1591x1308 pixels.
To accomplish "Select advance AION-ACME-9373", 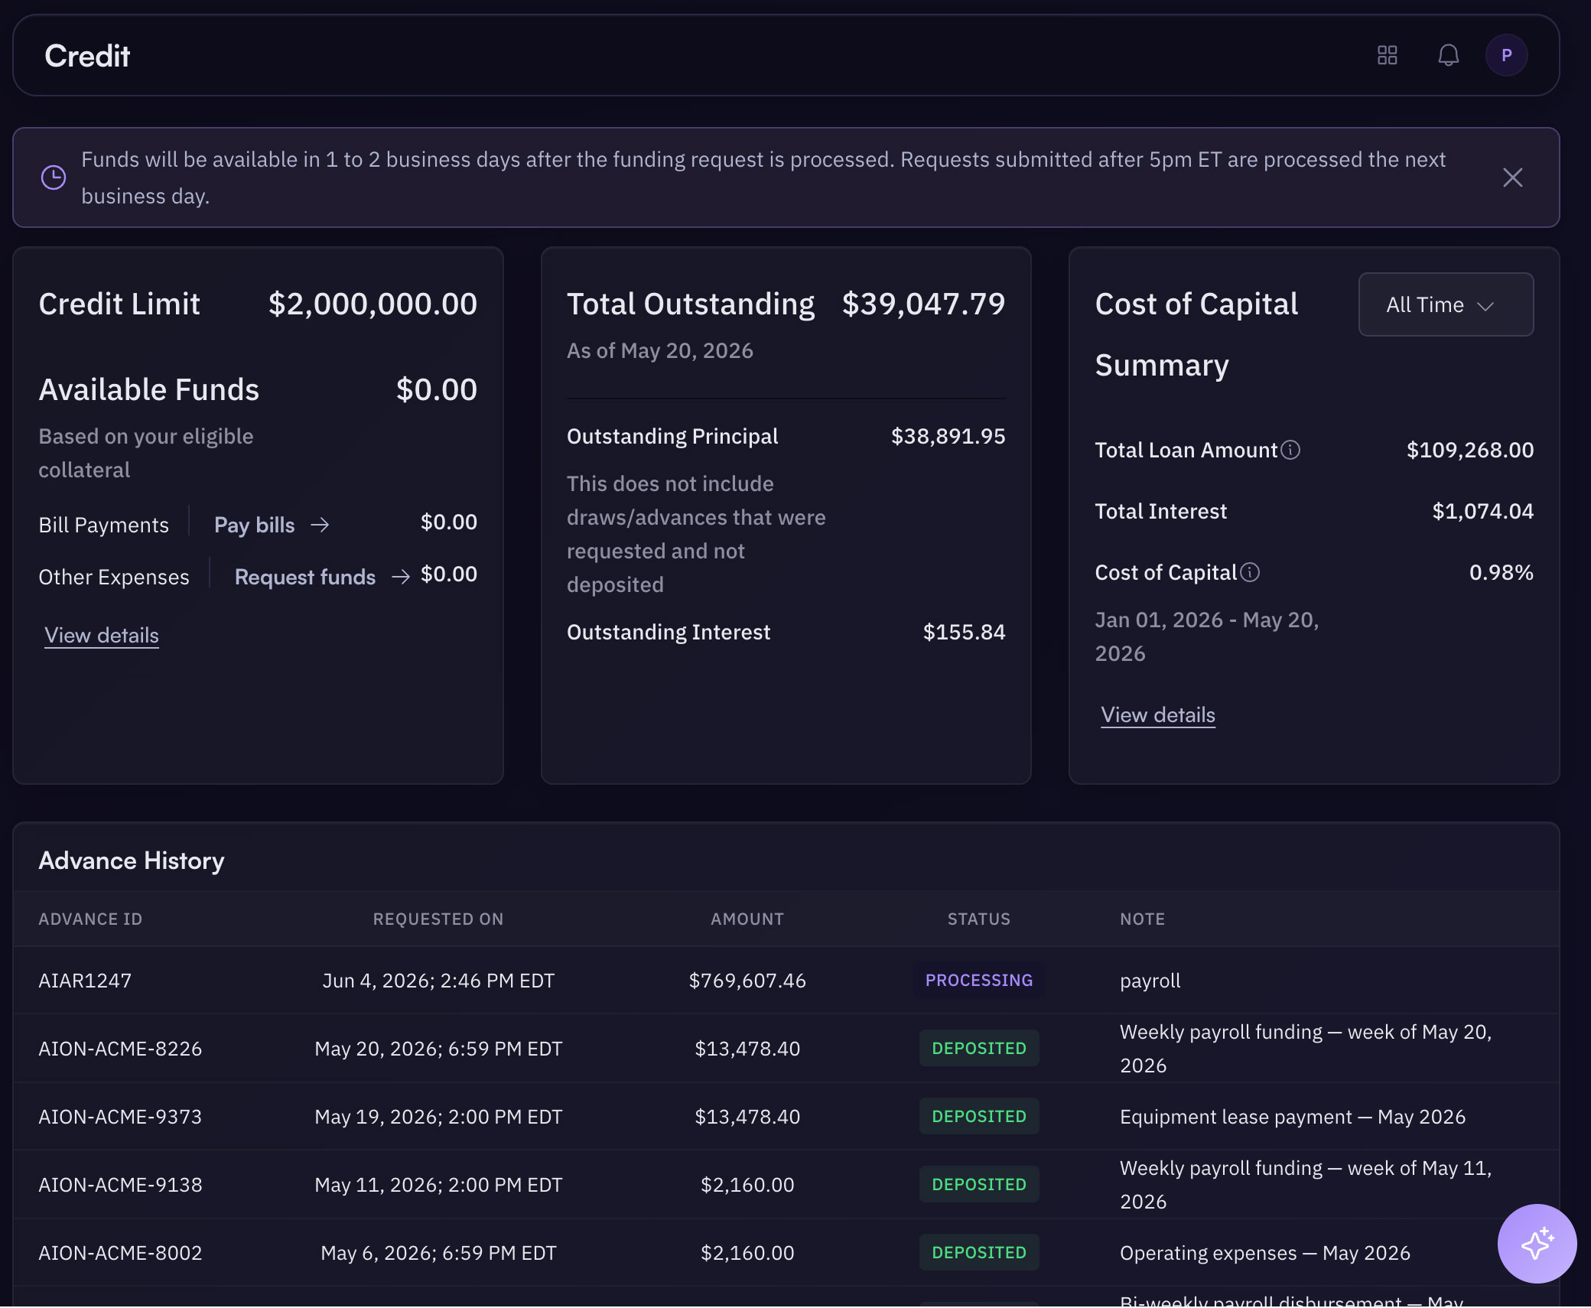I will click(120, 1117).
